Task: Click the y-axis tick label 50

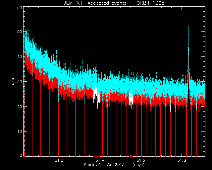Action: pyautogui.click(x=20, y=32)
